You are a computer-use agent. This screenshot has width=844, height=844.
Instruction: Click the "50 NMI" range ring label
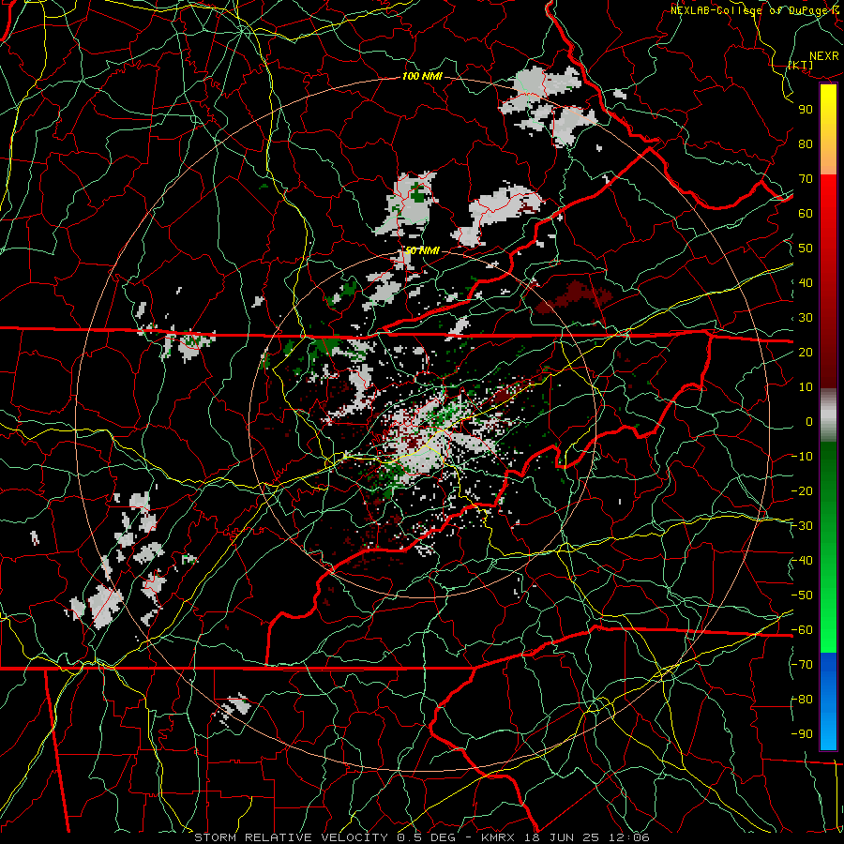pyautogui.click(x=422, y=250)
